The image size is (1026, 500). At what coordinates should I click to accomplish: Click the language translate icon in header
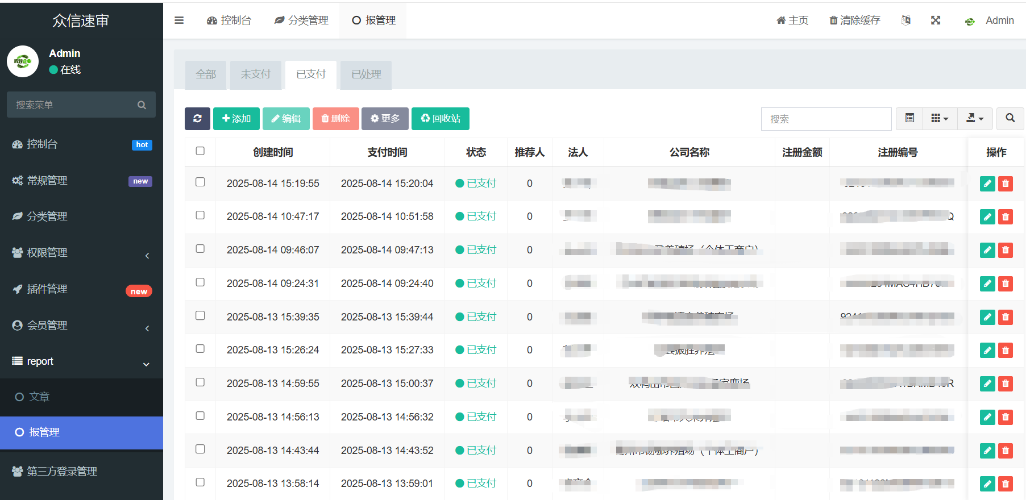[905, 20]
